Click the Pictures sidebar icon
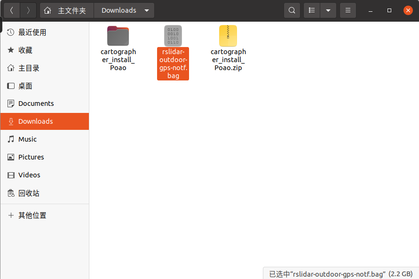The width and height of the screenshot is (419, 279). click(11, 157)
